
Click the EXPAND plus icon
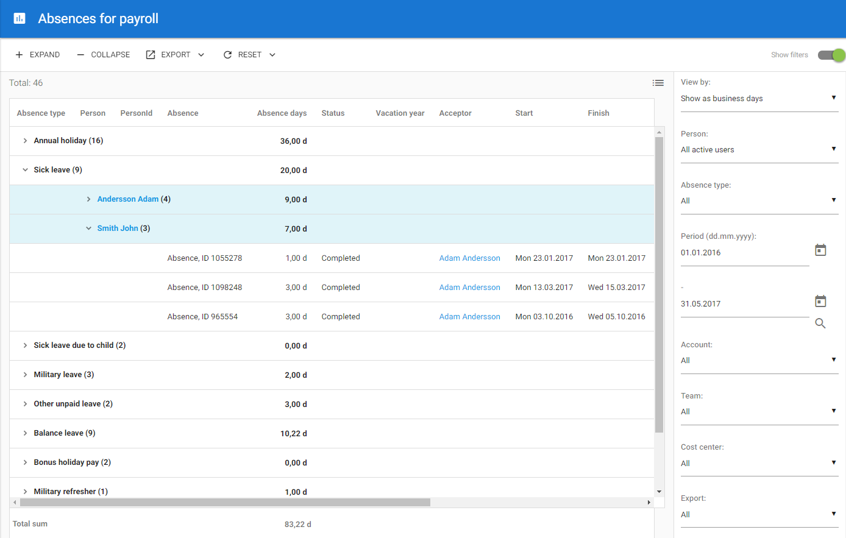tap(19, 55)
